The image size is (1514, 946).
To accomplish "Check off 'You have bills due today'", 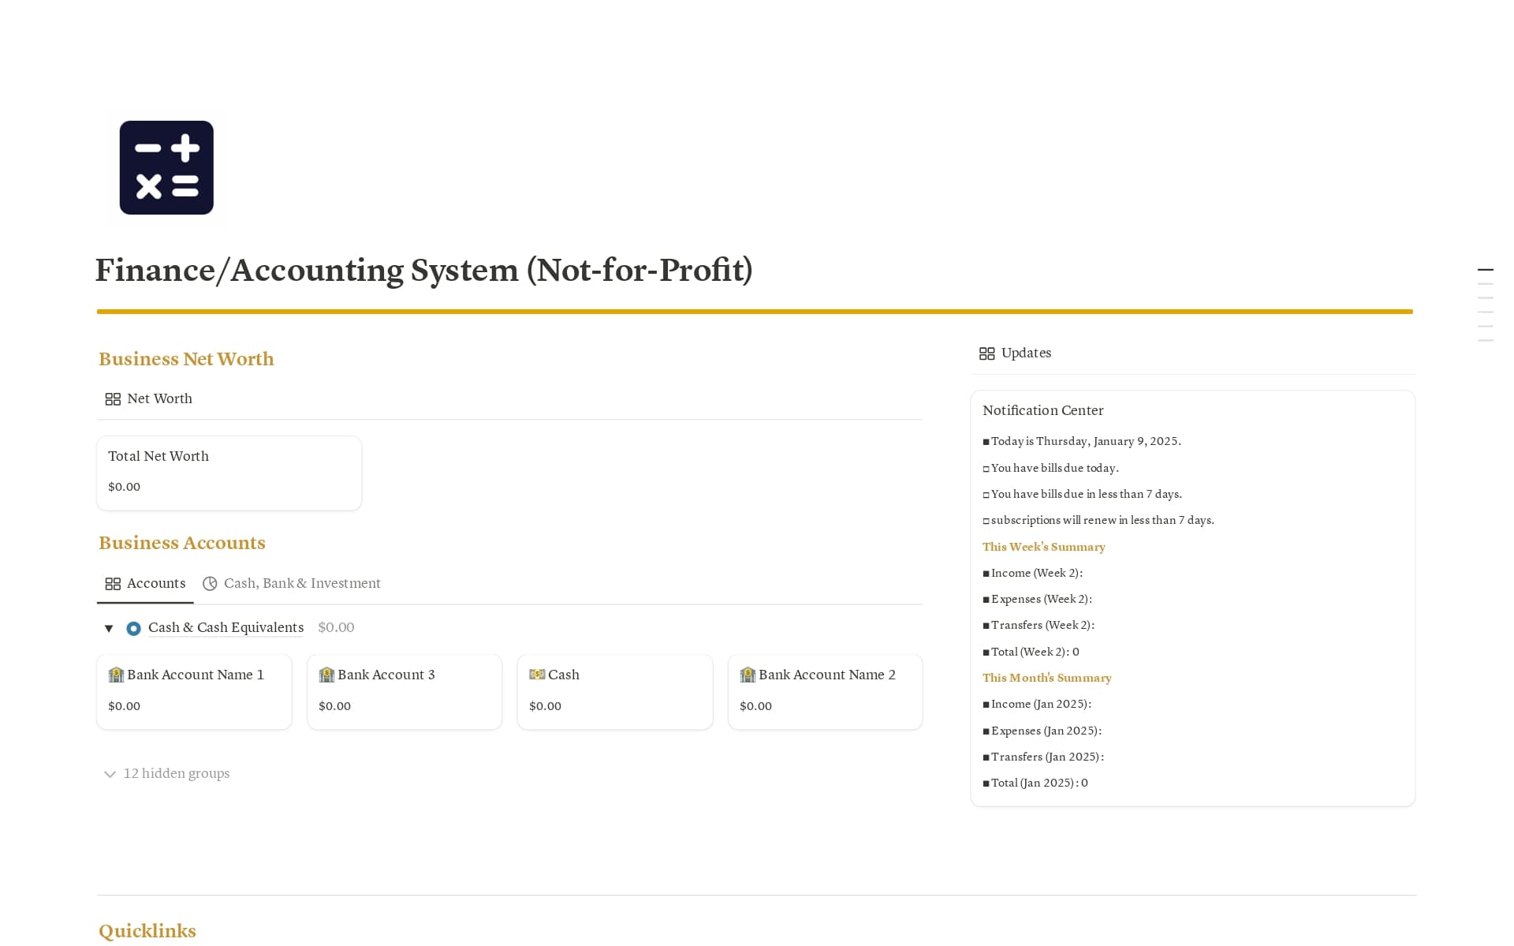I will [986, 468].
